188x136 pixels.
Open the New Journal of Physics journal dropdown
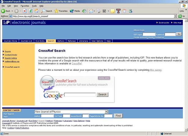tap(106, 112)
